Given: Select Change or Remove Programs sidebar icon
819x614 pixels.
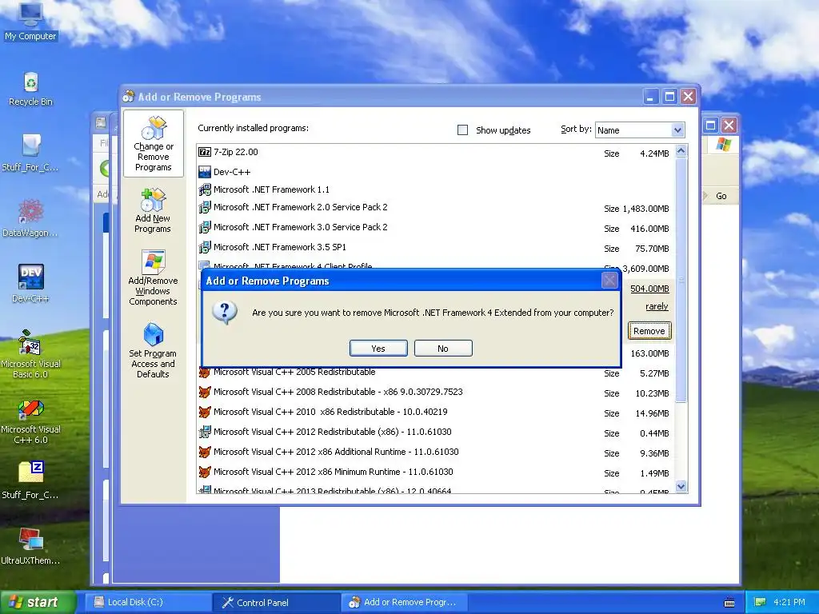Looking at the screenshot, I should pos(154,144).
